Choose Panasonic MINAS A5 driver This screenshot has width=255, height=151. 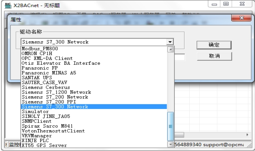tap(94, 73)
